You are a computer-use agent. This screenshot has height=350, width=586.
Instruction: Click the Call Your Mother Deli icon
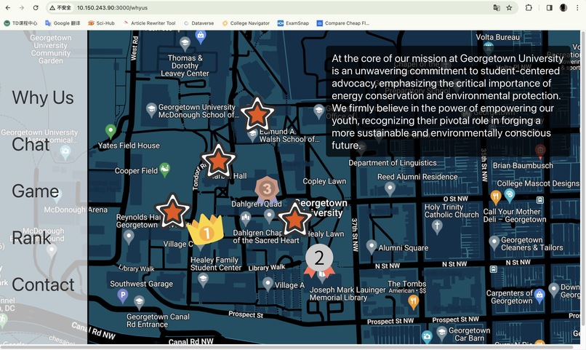496,197
